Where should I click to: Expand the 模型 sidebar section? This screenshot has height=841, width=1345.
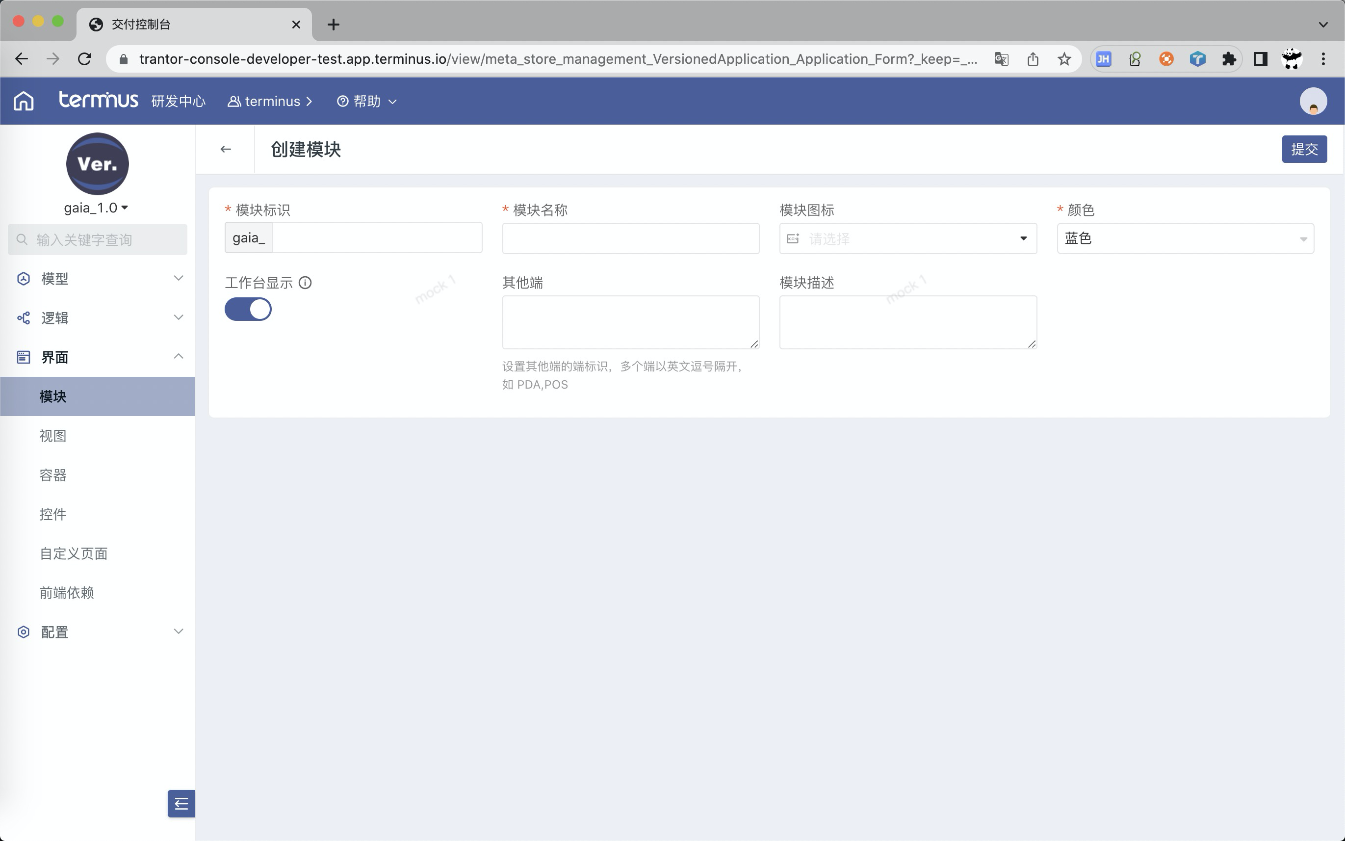coord(97,279)
